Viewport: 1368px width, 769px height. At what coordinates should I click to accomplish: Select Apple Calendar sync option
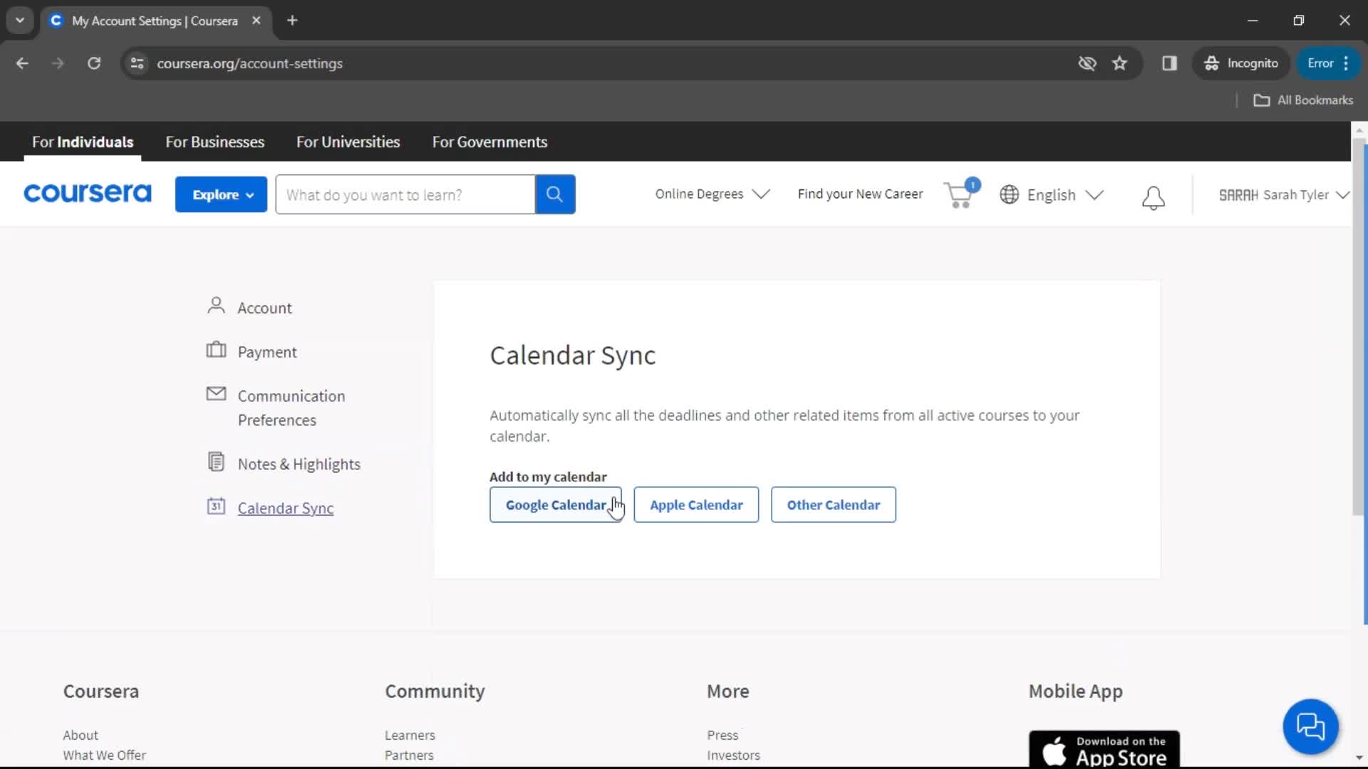[696, 505]
